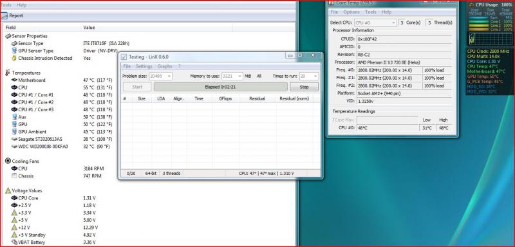Click the Motherboard temperature row icon
The width and height of the screenshot is (515, 247).
tap(14, 80)
